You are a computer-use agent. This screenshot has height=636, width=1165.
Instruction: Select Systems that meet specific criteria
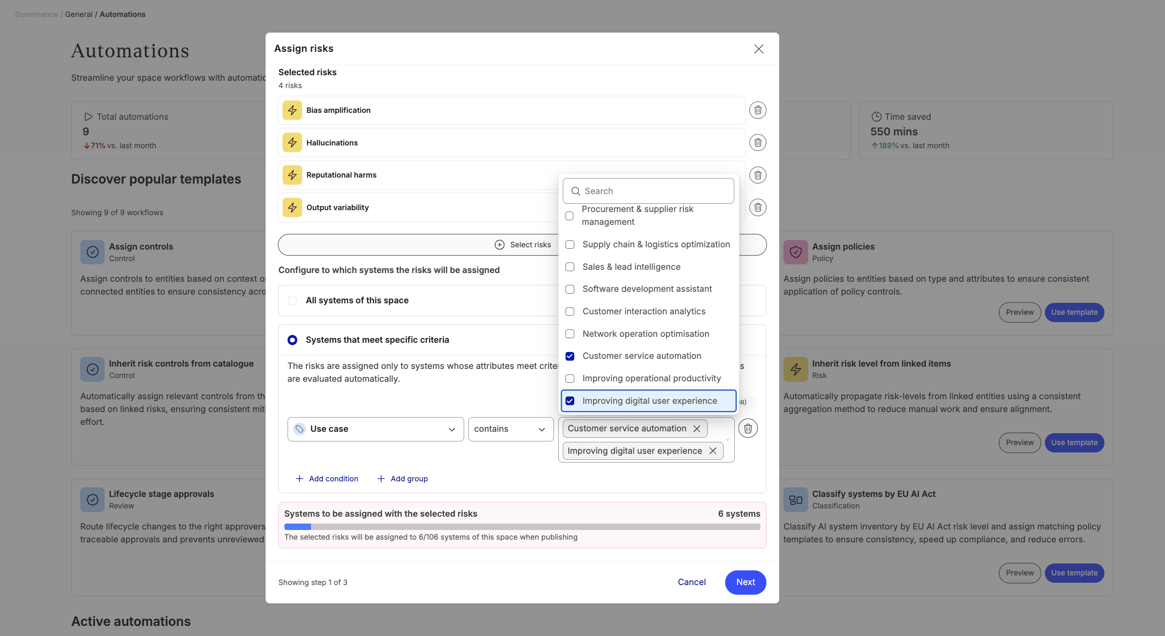point(292,340)
